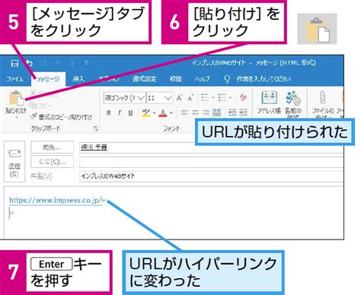Screen dimensions: 361x295
Task: Increase paragraph indent
Action: [x=243, y=113]
